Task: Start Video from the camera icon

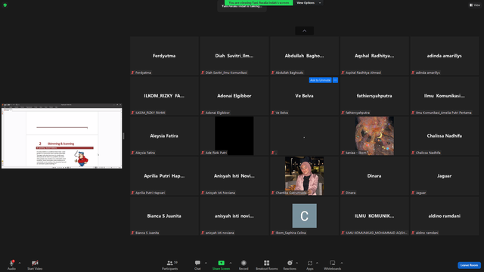Action: [35, 263]
